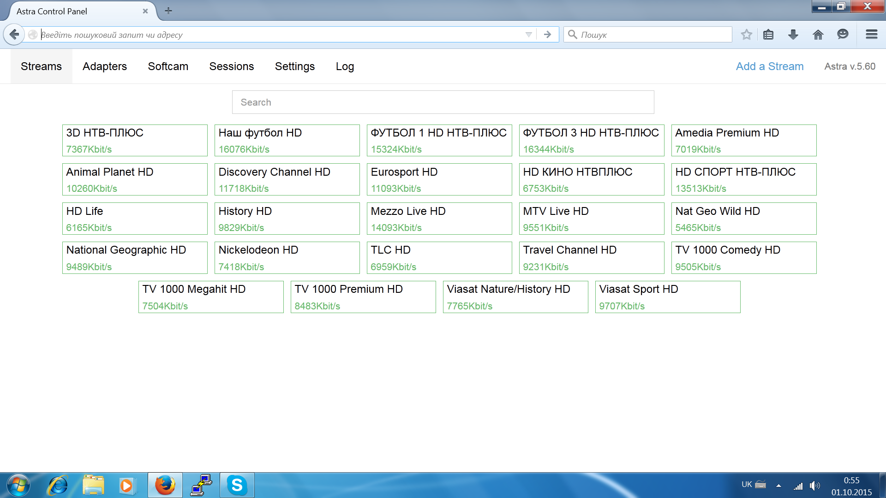886x498 pixels.
Task: Open the ФУТБОЛ 3 HD НТВ-ПЛЮС stream
Action: 592,141
